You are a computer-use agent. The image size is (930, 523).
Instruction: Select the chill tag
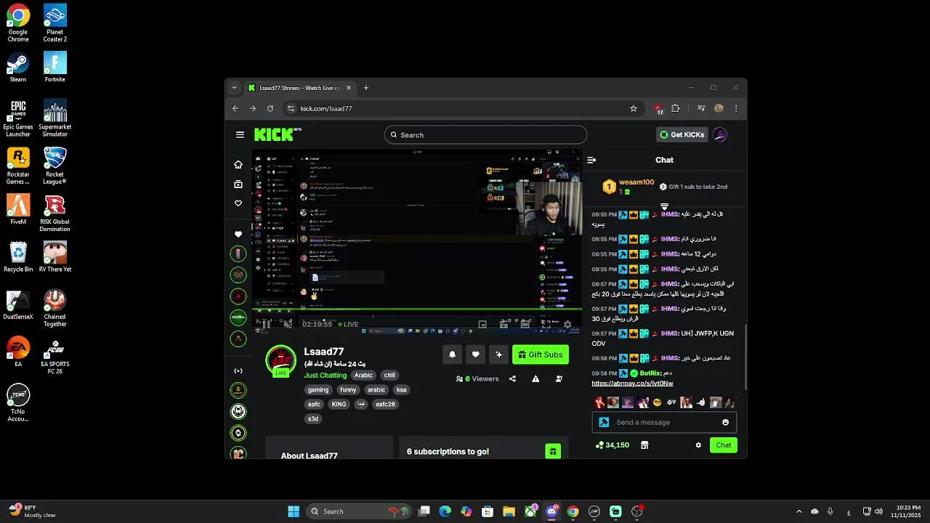[x=389, y=376]
